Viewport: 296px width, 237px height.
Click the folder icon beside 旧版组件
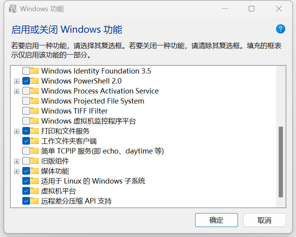coord(35,161)
